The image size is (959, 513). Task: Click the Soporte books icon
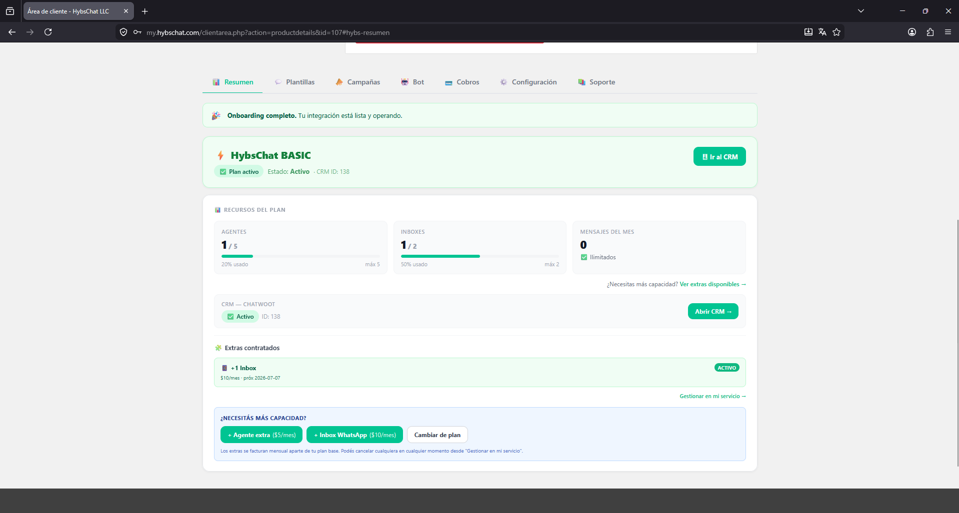pyautogui.click(x=581, y=82)
